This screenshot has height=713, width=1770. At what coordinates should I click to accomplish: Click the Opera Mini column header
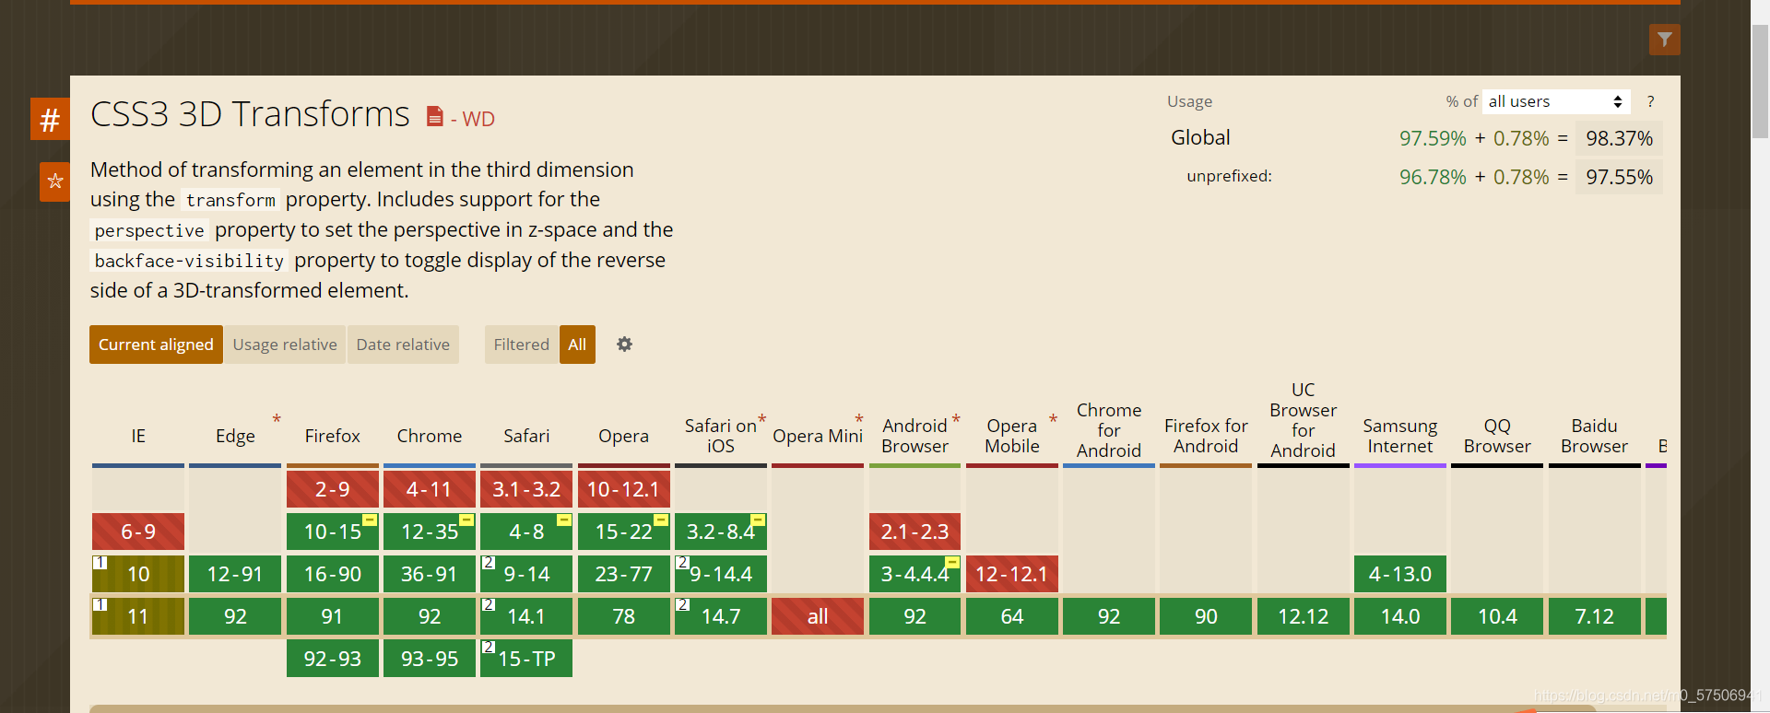coord(818,436)
